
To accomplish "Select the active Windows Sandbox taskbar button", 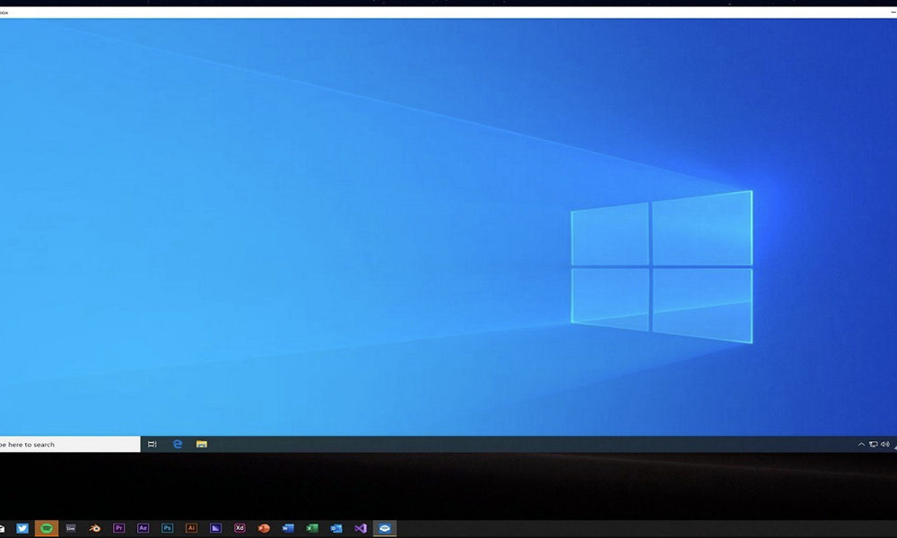I will coord(385,528).
